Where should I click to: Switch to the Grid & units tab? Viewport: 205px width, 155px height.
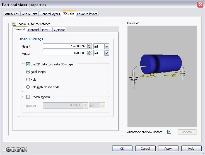pos(30,14)
